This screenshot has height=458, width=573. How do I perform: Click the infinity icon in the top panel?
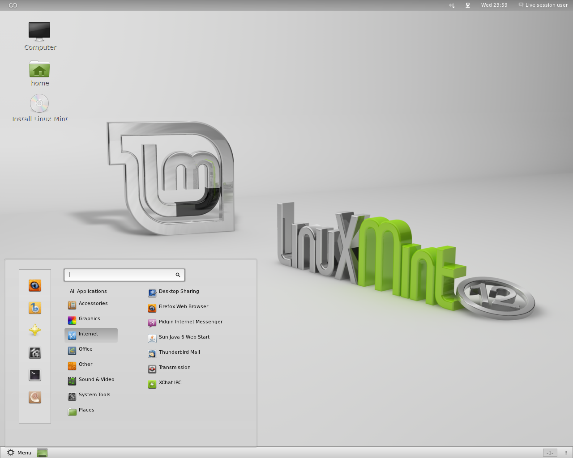(13, 5)
